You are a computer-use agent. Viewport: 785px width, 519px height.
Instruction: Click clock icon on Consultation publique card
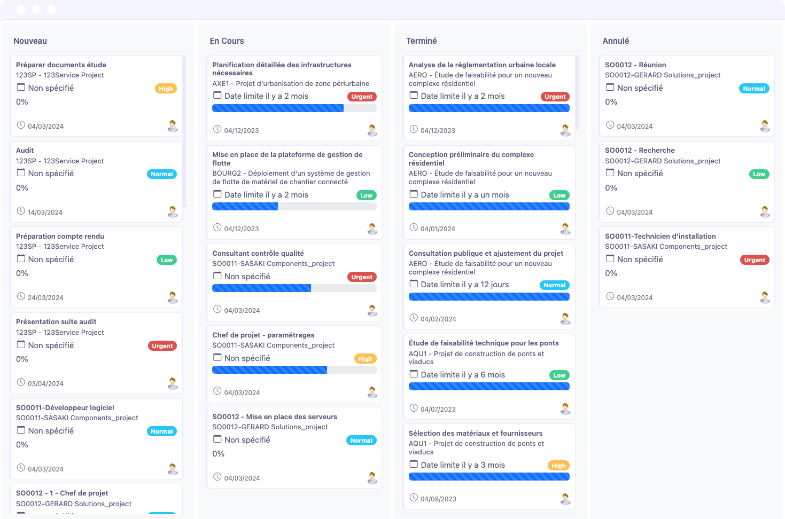pyautogui.click(x=414, y=318)
